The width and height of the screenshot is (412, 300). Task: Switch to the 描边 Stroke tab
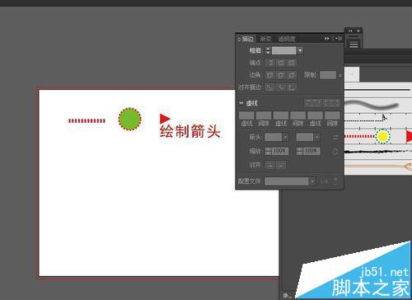(247, 39)
